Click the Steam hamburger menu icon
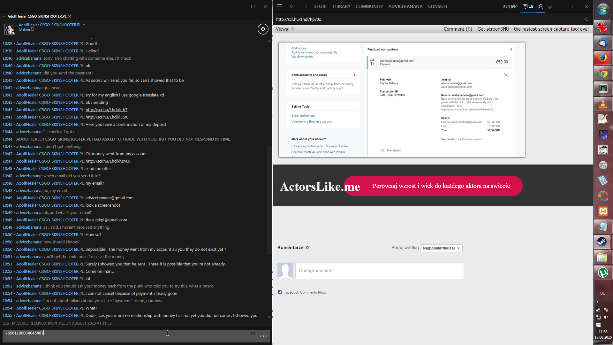 click(279, 6)
